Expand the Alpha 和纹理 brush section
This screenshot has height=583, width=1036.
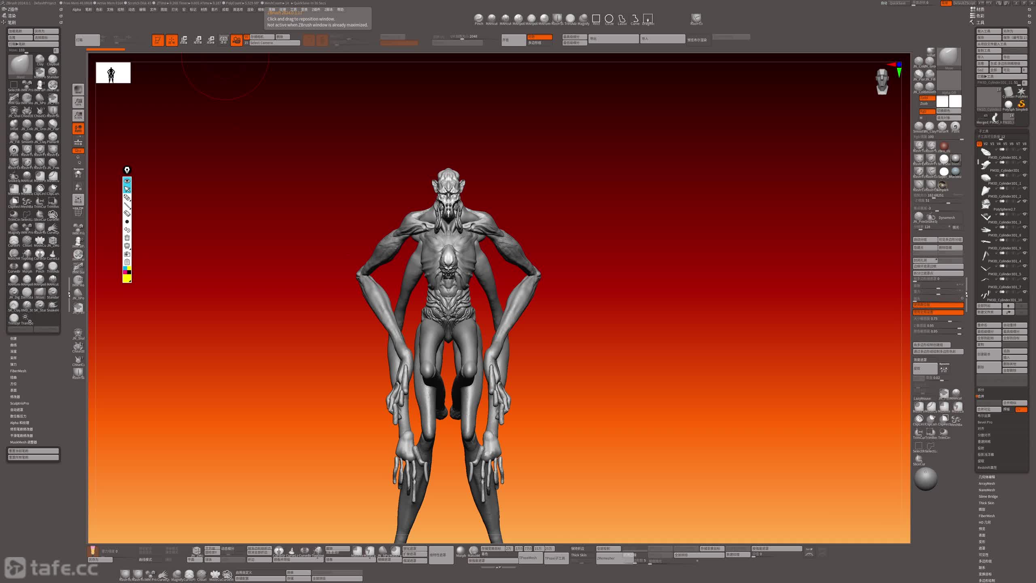(x=19, y=423)
